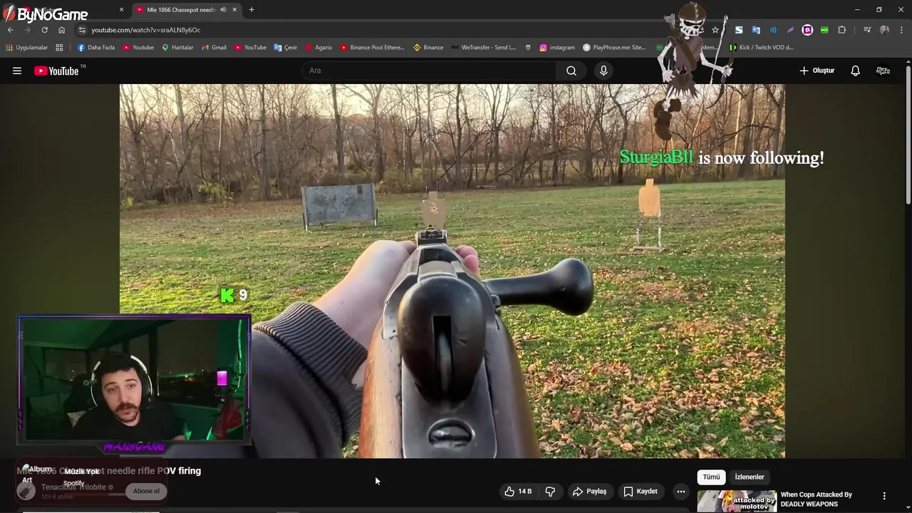Click the purple feather extension icon
The height and width of the screenshot is (513, 912).
tap(790, 30)
